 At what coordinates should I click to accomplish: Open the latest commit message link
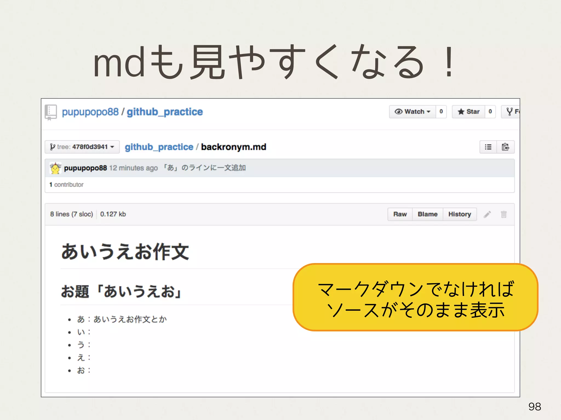(204, 168)
